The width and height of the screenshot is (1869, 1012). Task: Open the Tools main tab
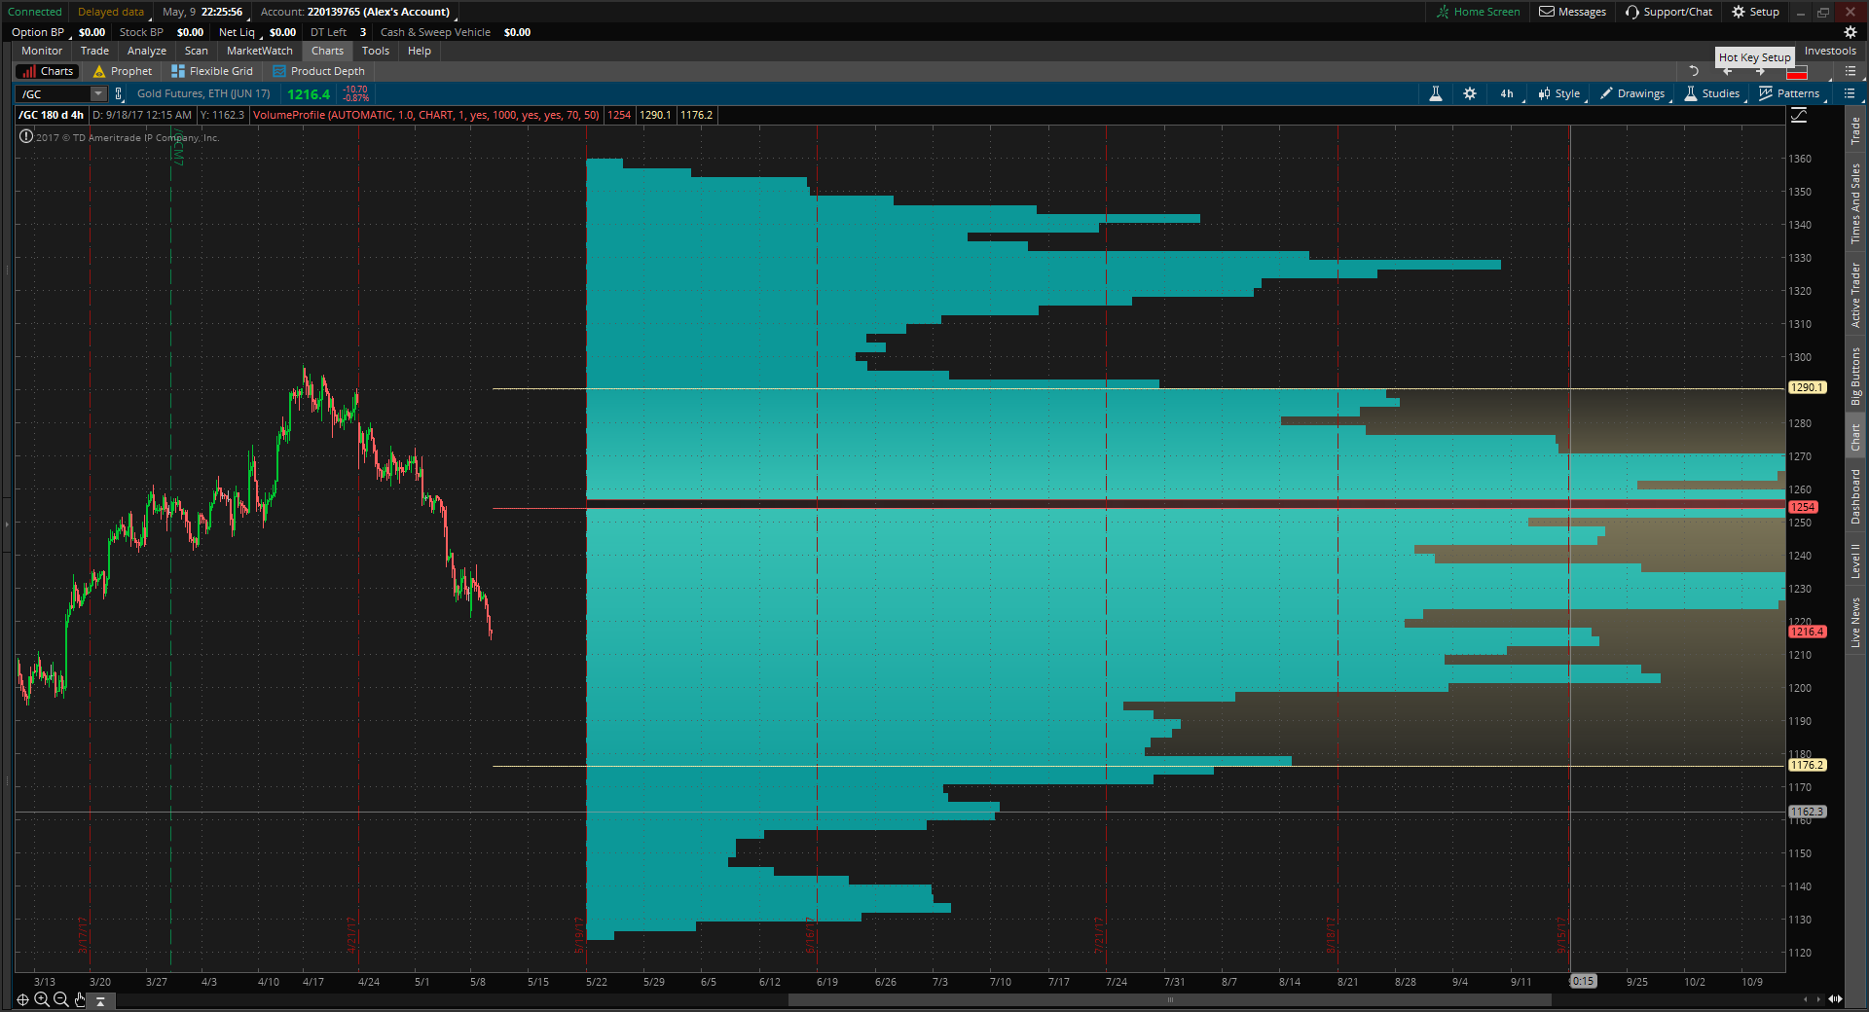coord(376,51)
